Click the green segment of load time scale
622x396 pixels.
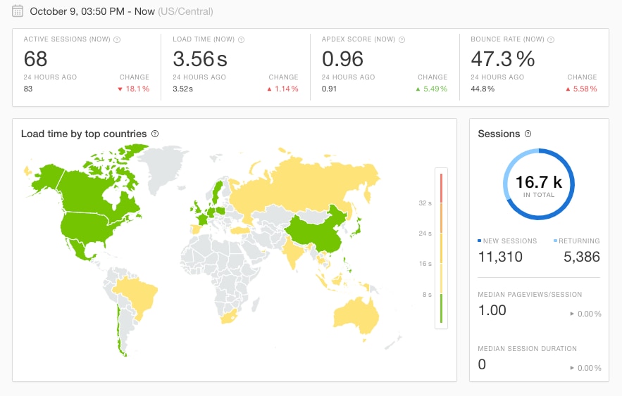pos(441,309)
